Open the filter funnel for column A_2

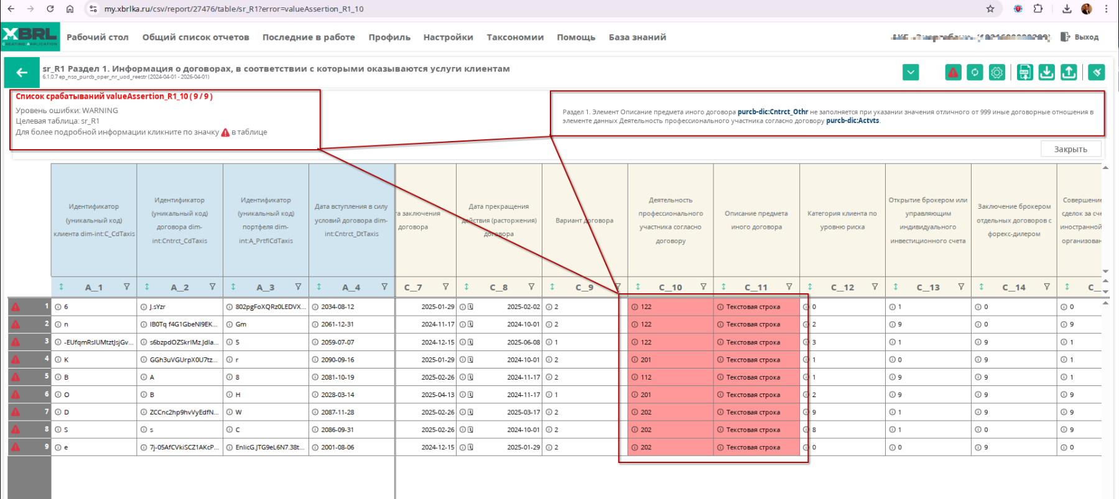[x=213, y=287]
